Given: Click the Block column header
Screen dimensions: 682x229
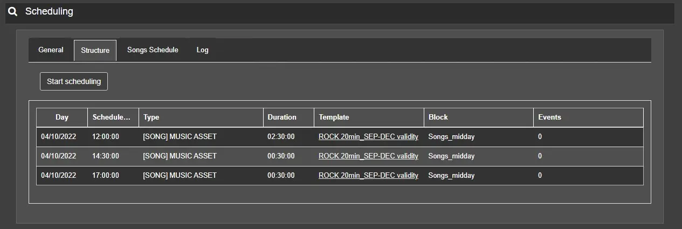Looking at the screenshot, I should pos(438,117).
